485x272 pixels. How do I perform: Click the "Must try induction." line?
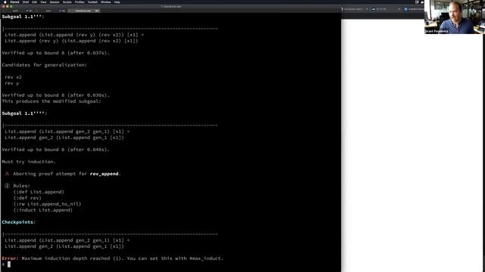click(x=29, y=162)
